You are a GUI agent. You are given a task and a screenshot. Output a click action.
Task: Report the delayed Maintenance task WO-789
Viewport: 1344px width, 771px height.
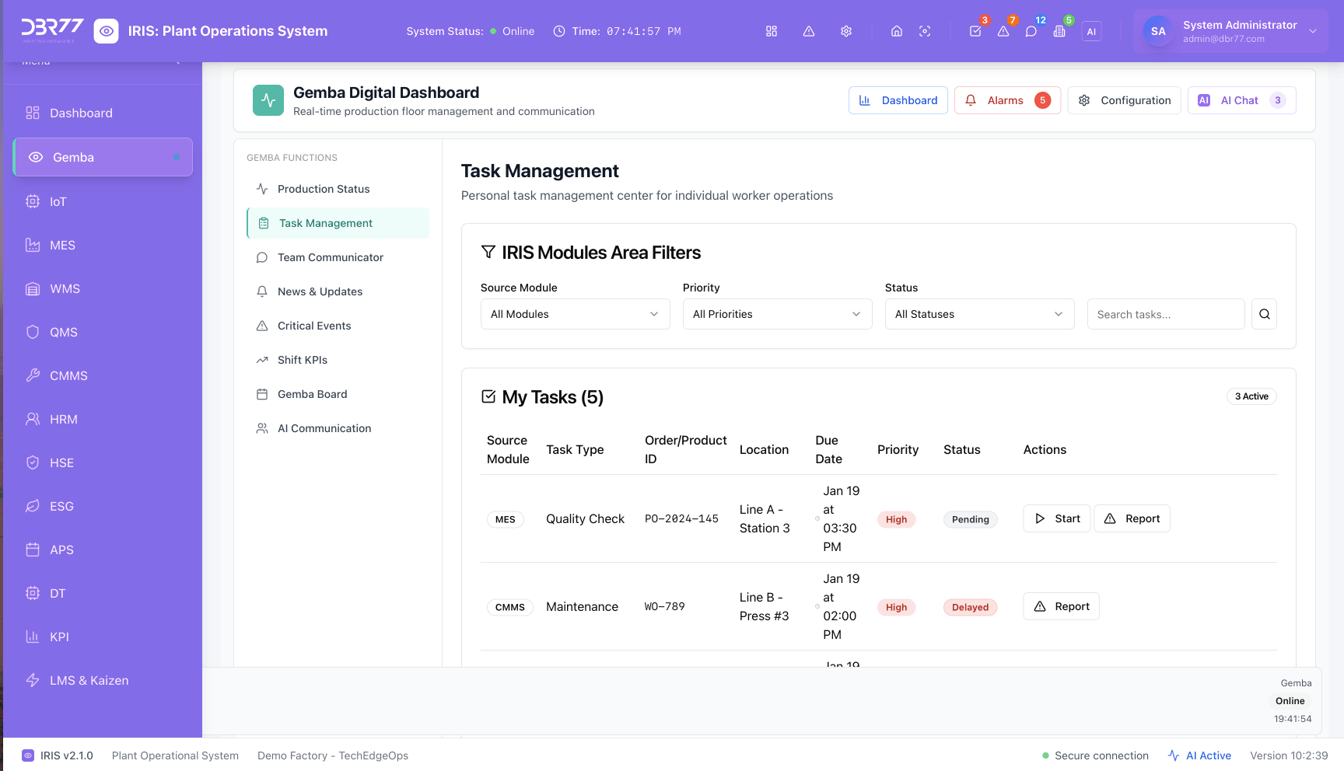tap(1061, 606)
